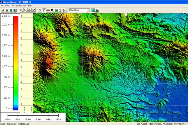Open the File menu
This screenshot has height=125, width=188.
[2, 5]
